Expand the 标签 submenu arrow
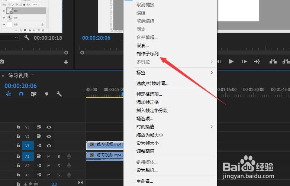The height and width of the screenshot is (186, 290). coord(212,73)
